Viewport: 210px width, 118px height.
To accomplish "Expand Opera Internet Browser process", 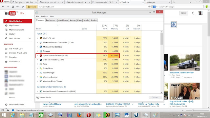I will [x=37, y=55].
